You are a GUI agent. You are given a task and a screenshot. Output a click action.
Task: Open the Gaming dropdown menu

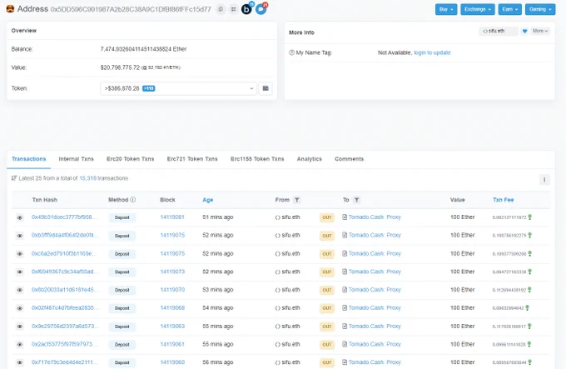pyautogui.click(x=540, y=9)
